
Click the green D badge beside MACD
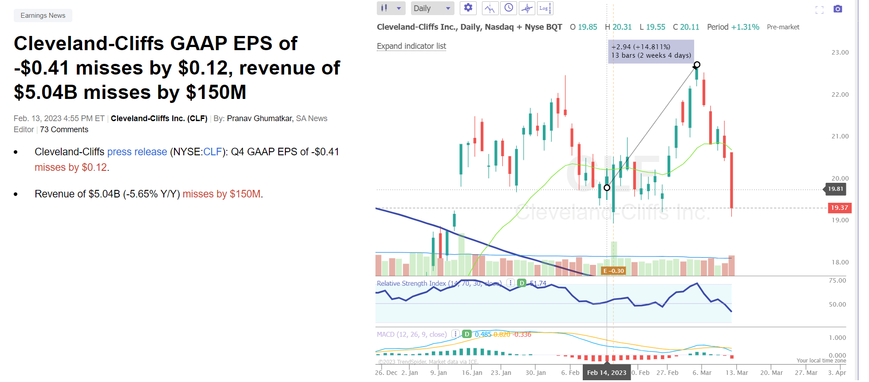pyautogui.click(x=466, y=334)
